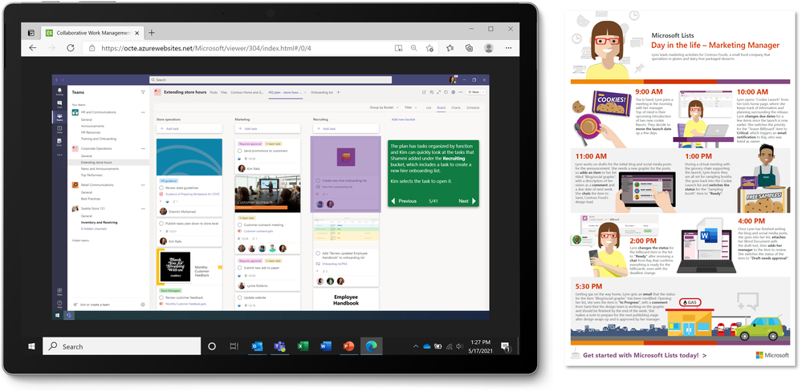Switch to the Charts view

(x=456, y=107)
